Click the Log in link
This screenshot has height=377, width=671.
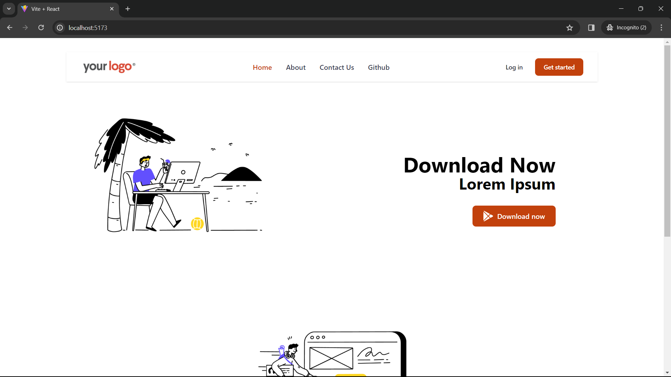click(514, 67)
